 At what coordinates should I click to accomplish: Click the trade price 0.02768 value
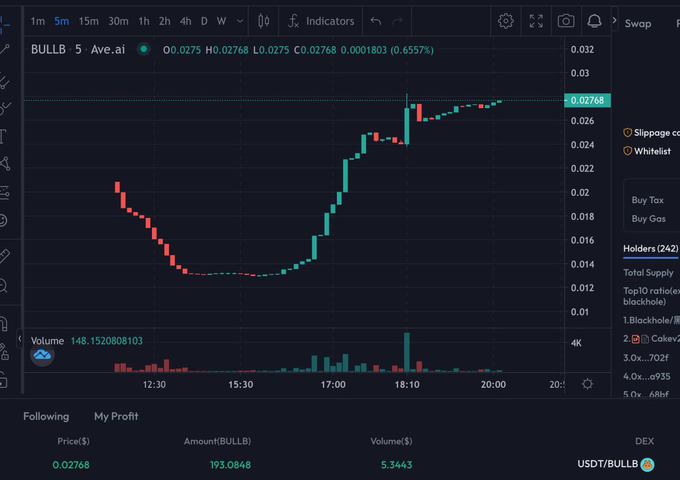(71, 465)
